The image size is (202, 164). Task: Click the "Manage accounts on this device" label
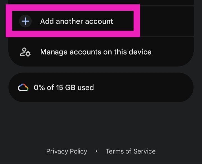click(x=96, y=52)
